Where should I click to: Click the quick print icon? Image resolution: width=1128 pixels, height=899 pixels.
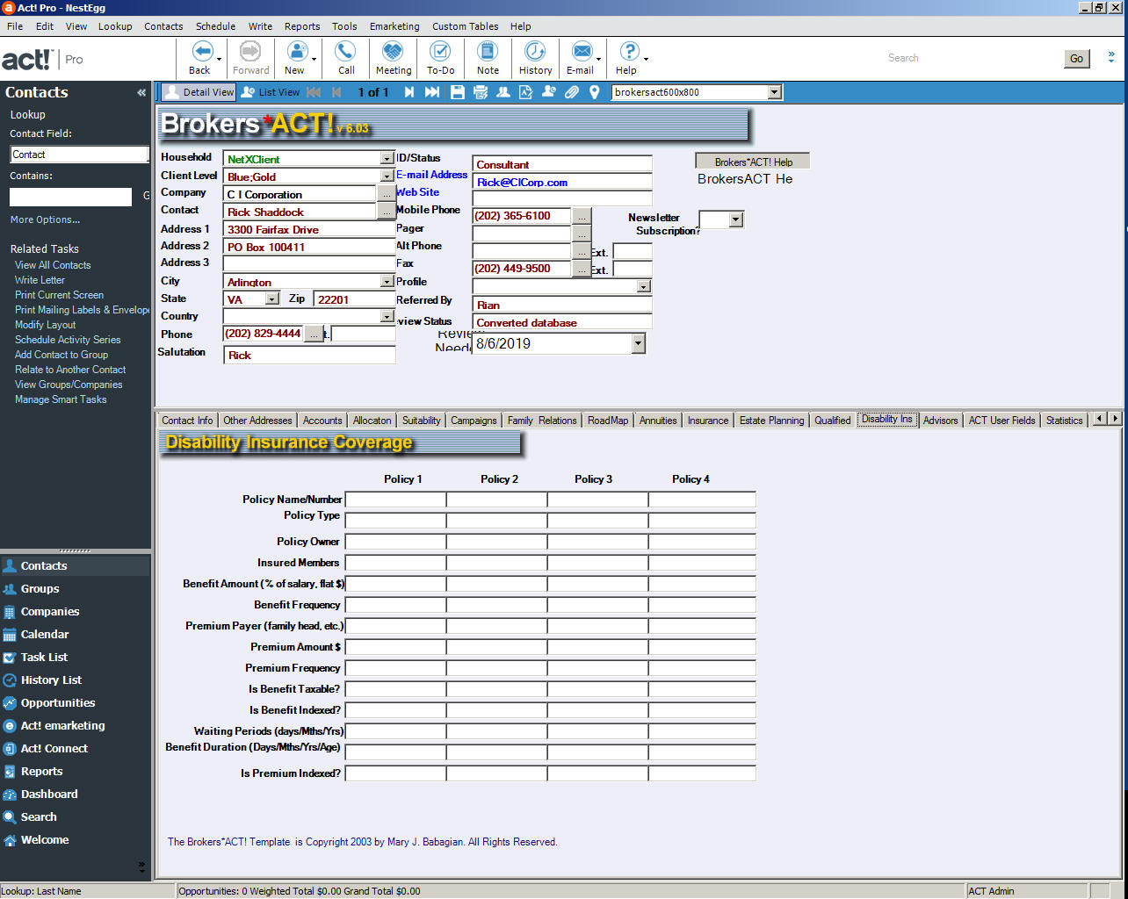tap(481, 92)
